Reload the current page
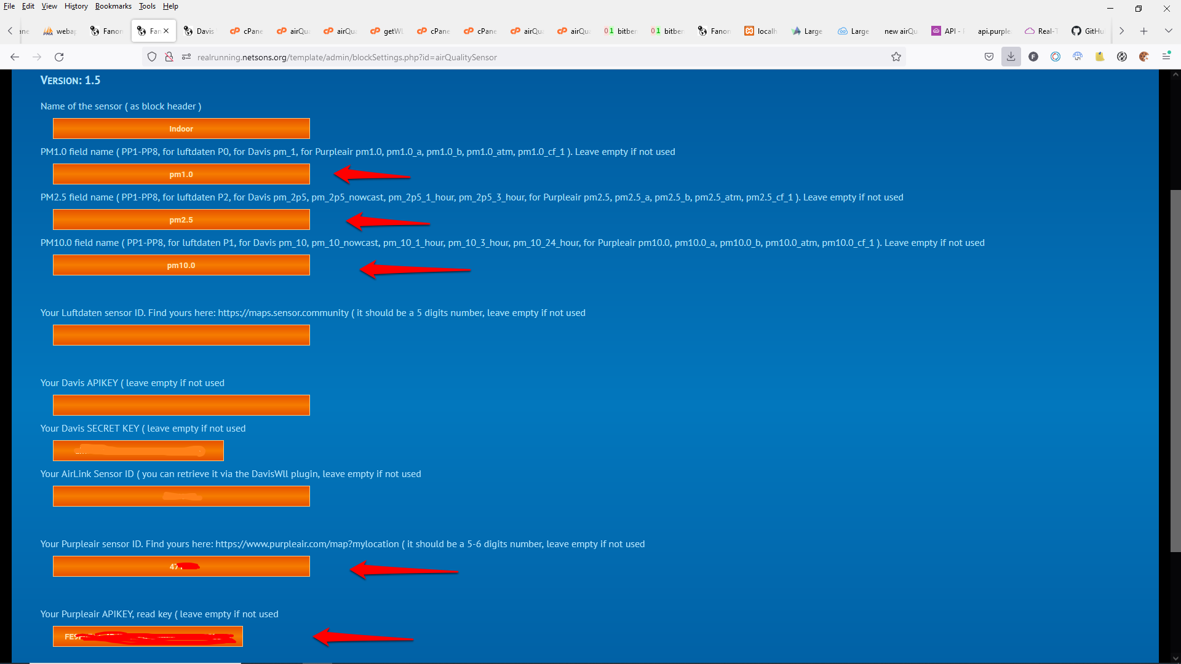Screen dimensions: 1181x664 pos(59,57)
